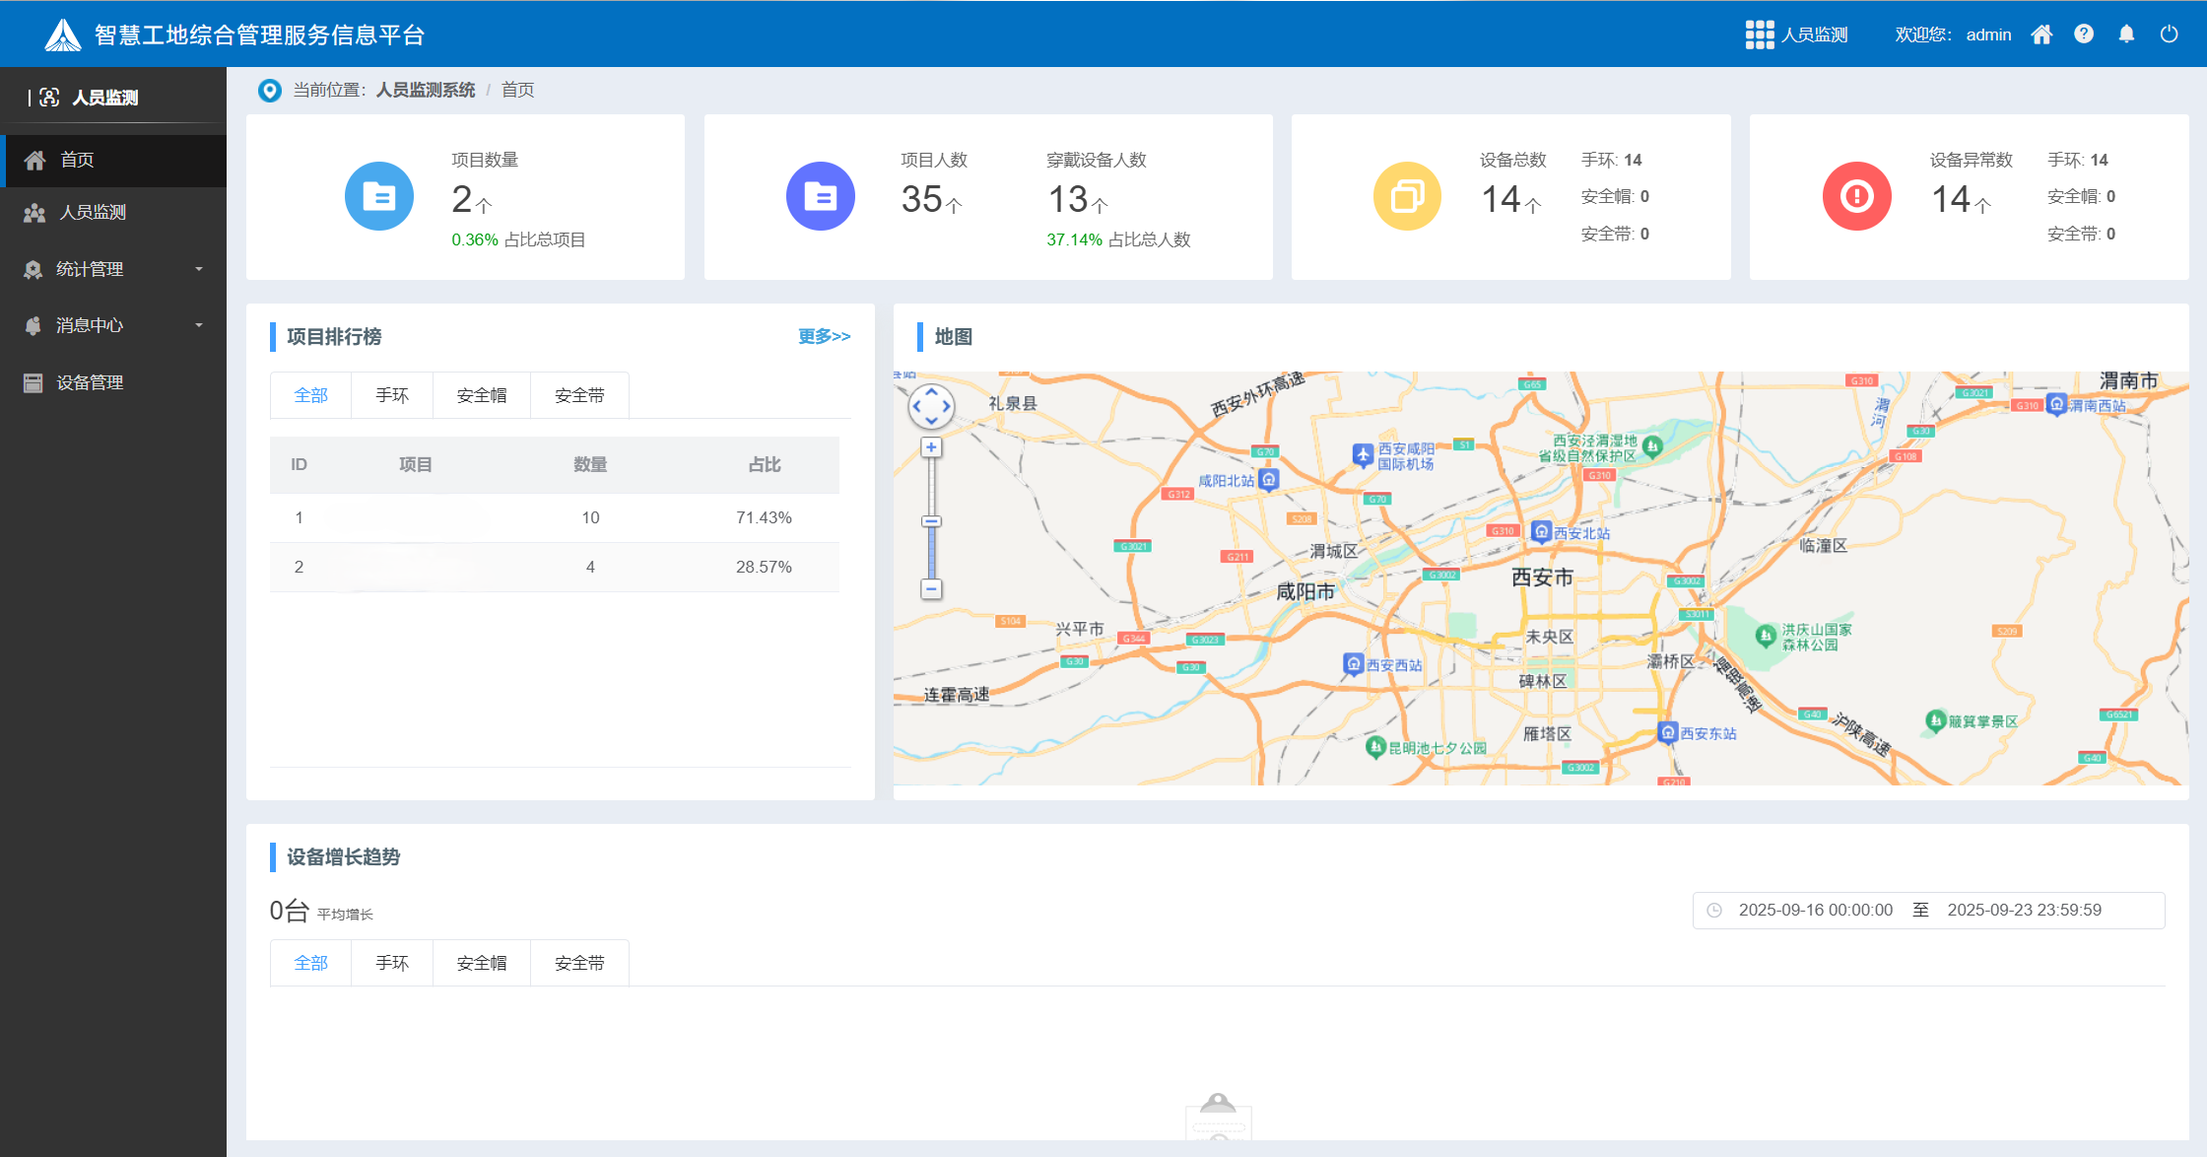Click the red 设备异常数 alert icon
This screenshot has height=1157, width=2207.
pos(1856,196)
